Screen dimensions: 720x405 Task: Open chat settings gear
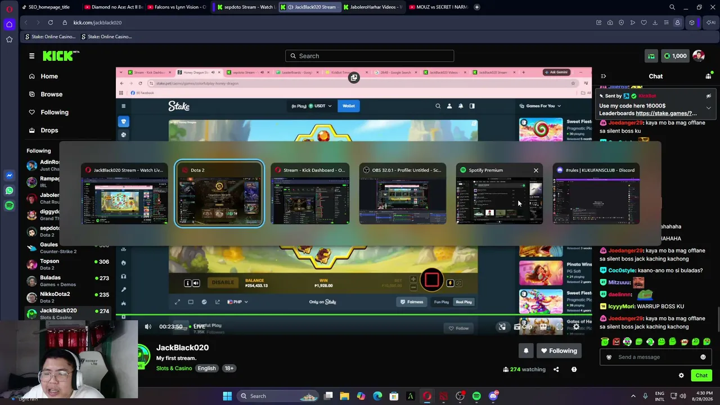point(681,375)
